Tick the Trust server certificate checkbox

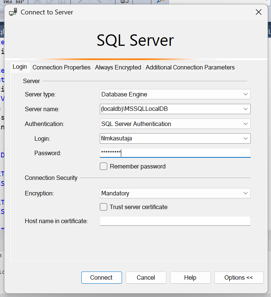[104, 207]
